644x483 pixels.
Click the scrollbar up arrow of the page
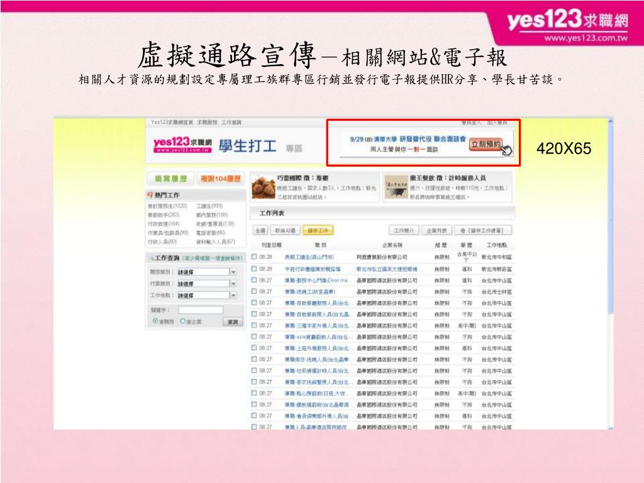tap(611, 121)
